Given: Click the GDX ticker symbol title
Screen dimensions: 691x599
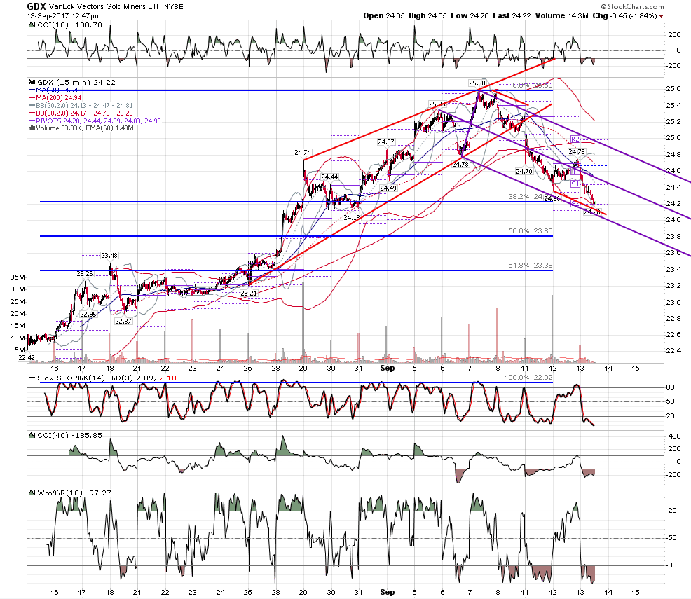Looking at the screenshot, I should pyautogui.click(x=36, y=6).
